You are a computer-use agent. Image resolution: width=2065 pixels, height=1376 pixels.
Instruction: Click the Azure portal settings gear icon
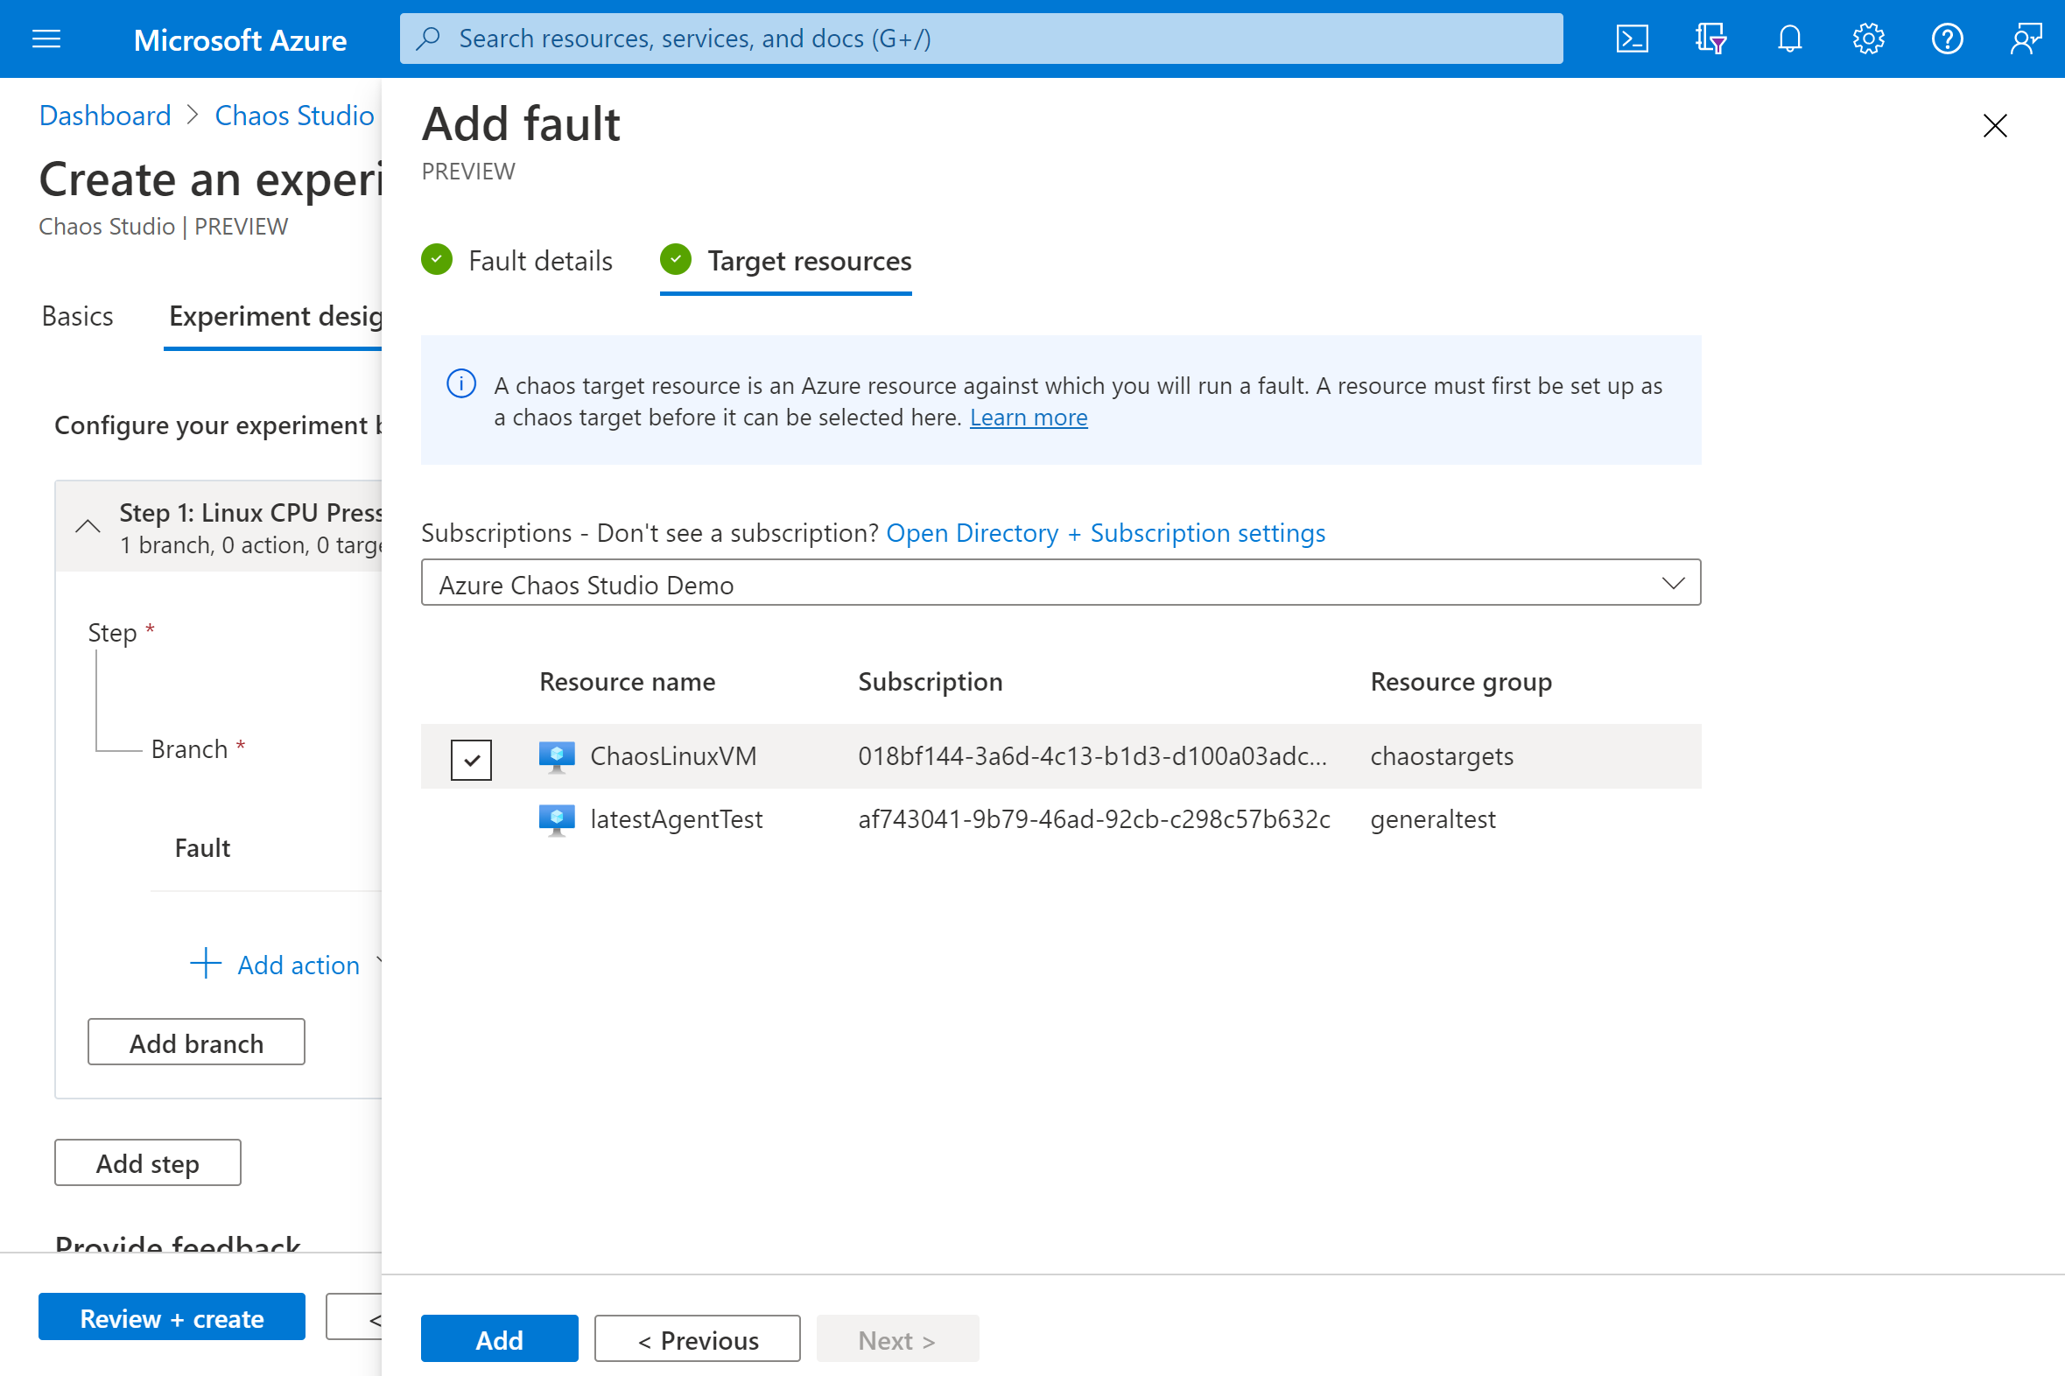tap(1869, 39)
